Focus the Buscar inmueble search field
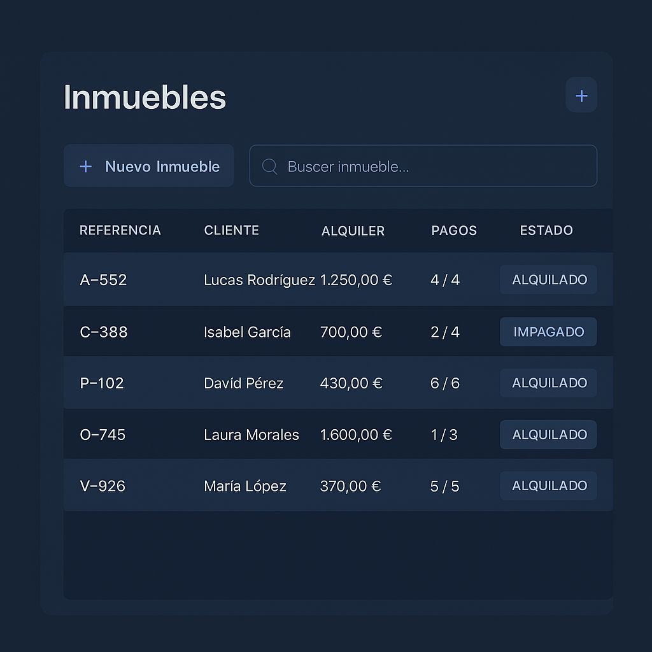 pyautogui.click(x=433, y=167)
